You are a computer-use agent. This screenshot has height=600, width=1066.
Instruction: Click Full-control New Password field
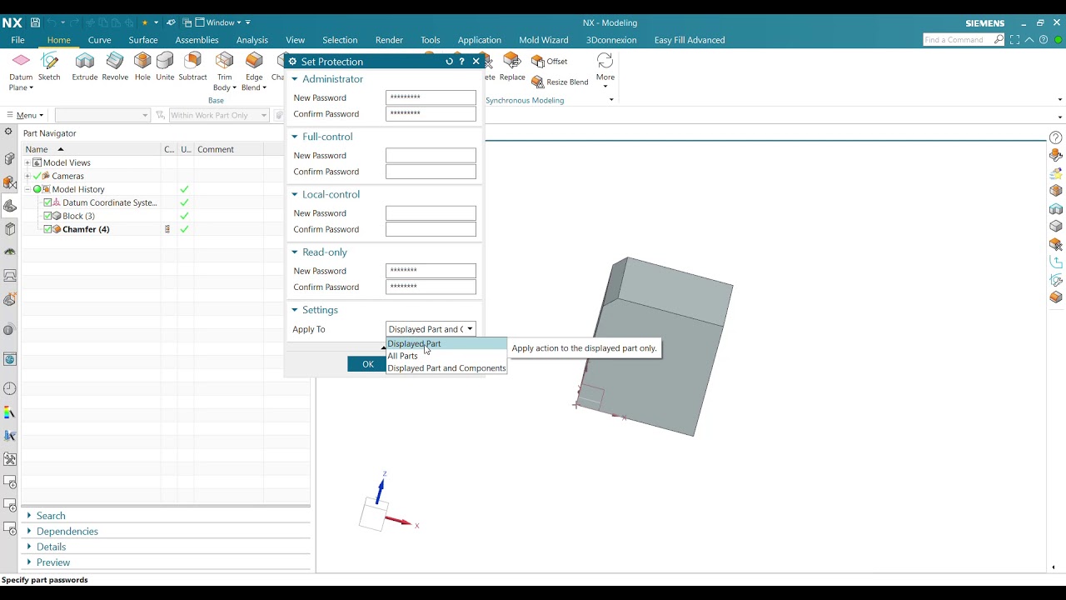pos(431,156)
